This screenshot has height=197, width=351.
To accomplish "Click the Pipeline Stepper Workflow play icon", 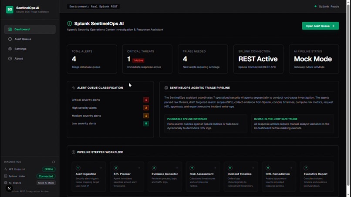I will coord(74,152).
